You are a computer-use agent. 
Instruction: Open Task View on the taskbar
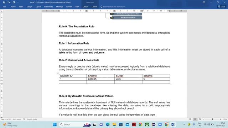[94, 124]
